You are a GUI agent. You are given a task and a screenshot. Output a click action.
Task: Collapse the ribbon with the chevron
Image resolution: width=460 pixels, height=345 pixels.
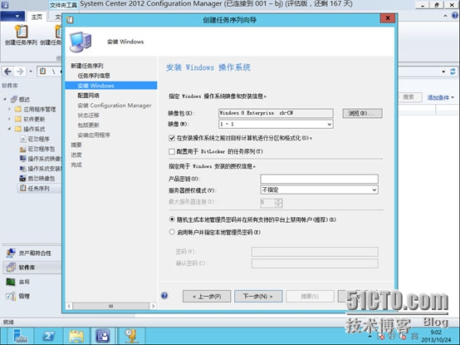pyautogui.click(x=445, y=16)
